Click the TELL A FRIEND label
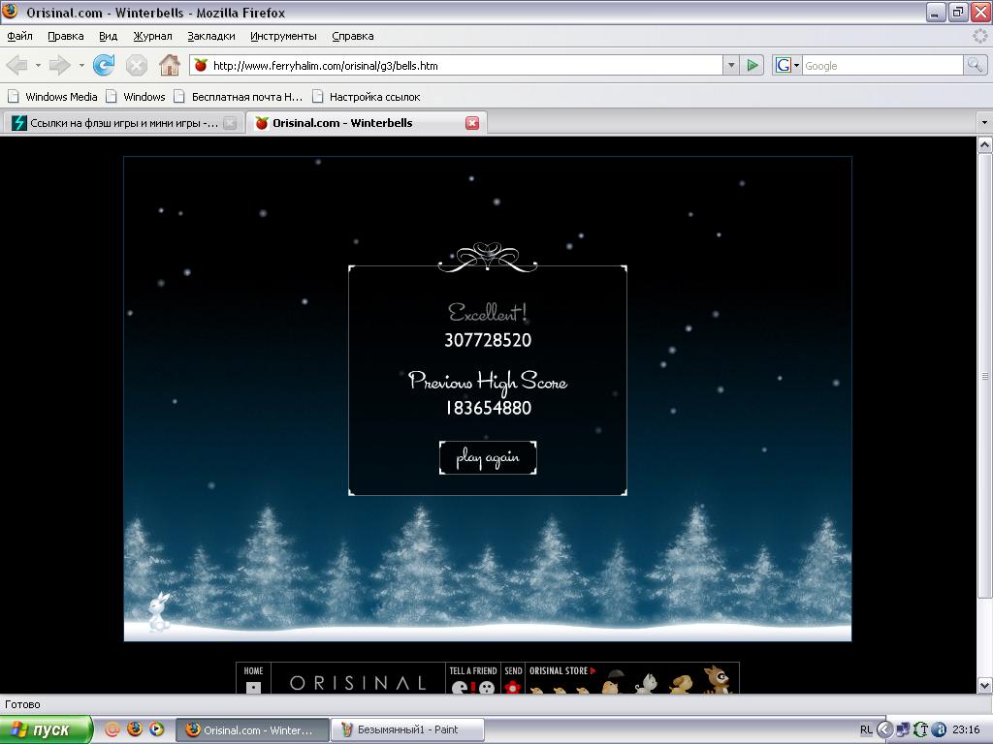 [473, 670]
